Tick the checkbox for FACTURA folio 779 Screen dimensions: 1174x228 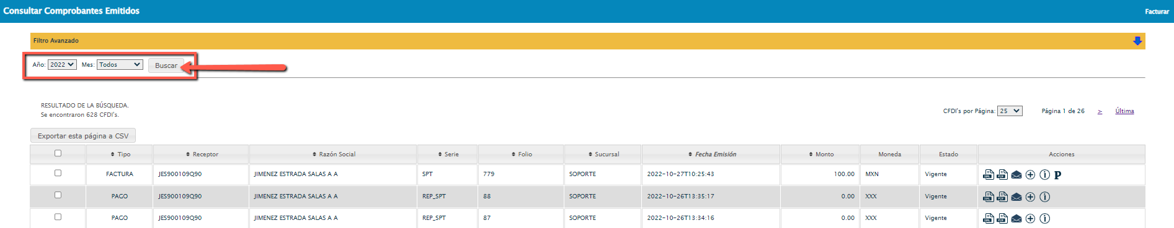point(58,173)
